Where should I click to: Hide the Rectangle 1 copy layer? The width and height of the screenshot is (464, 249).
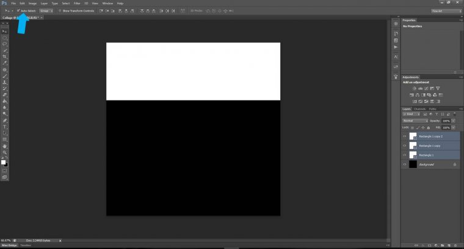click(x=405, y=146)
